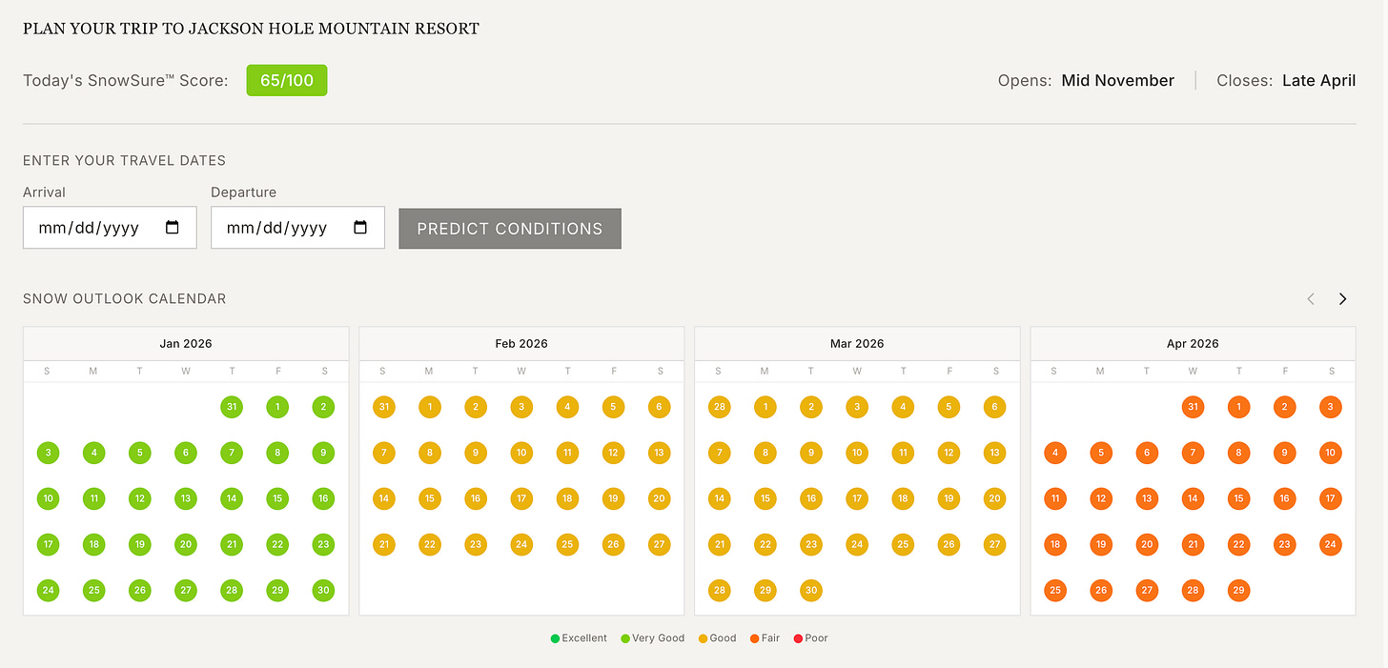
Task: Select April 24 in Apr 2026 calendar
Action: pos(1331,544)
